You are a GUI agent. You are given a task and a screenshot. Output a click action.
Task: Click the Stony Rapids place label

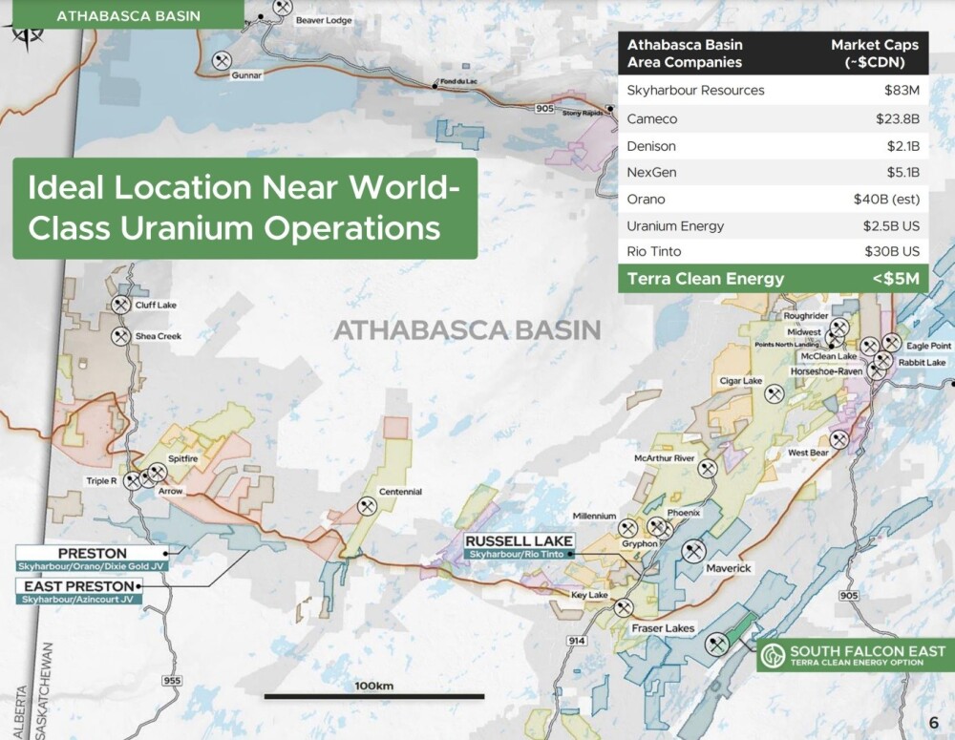point(583,113)
